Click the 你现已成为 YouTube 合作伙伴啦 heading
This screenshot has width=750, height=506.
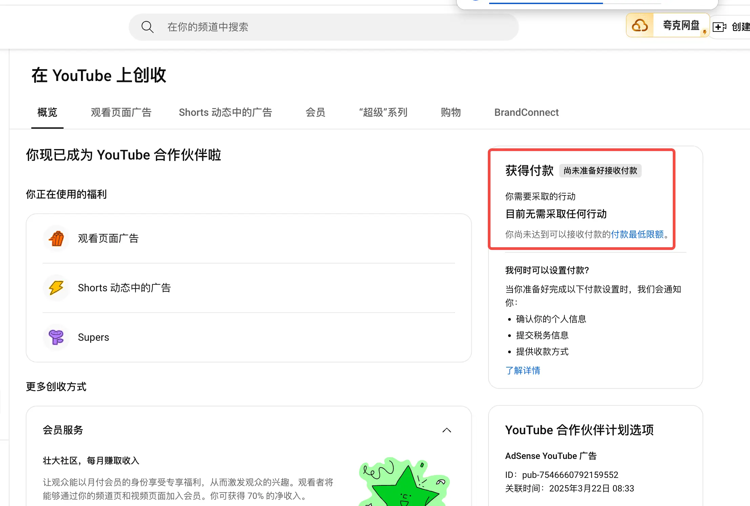124,155
